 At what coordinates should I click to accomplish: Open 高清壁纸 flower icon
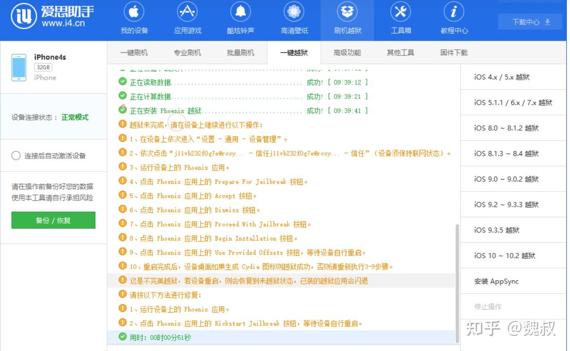[x=294, y=13]
